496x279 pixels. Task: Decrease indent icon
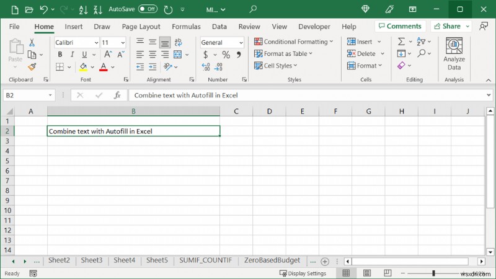pyautogui.click(x=140, y=67)
